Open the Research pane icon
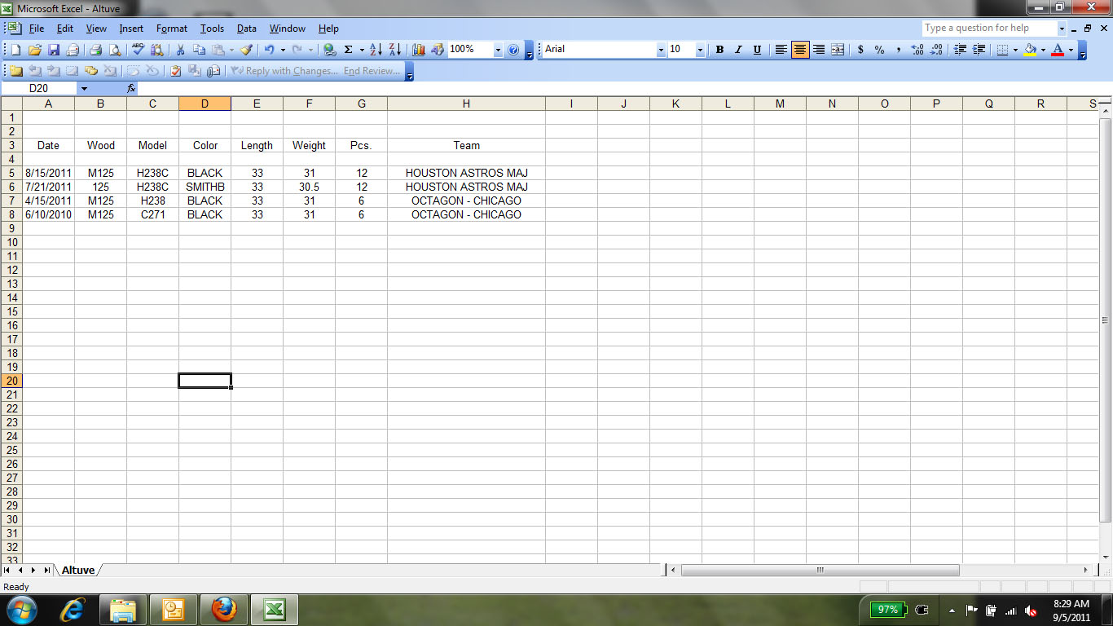 156,50
